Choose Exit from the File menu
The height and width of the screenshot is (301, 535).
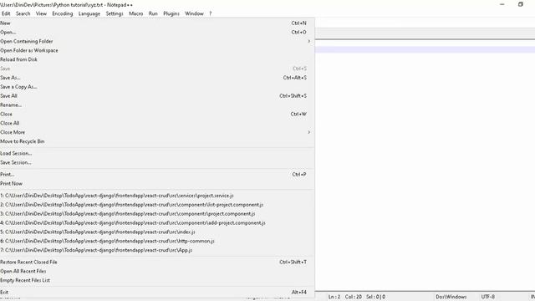pyautogui.click(x=157, y=292)
